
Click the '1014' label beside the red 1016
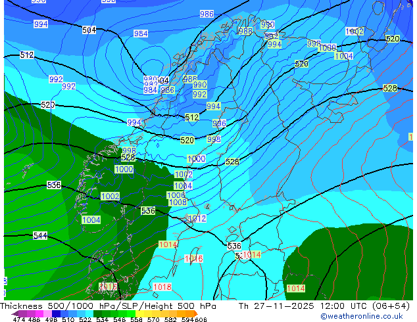point(168,244)
